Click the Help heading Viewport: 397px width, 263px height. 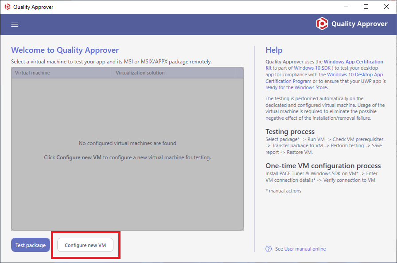[274, 50]
